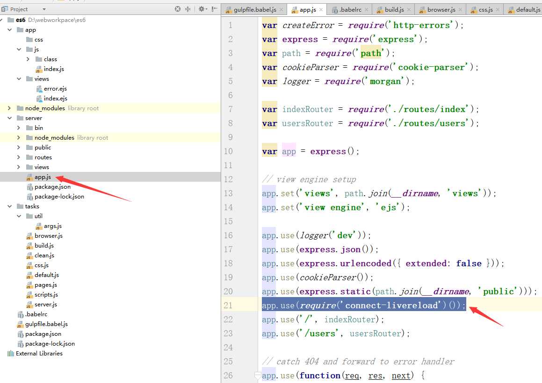Collapse the util folder

19,216
